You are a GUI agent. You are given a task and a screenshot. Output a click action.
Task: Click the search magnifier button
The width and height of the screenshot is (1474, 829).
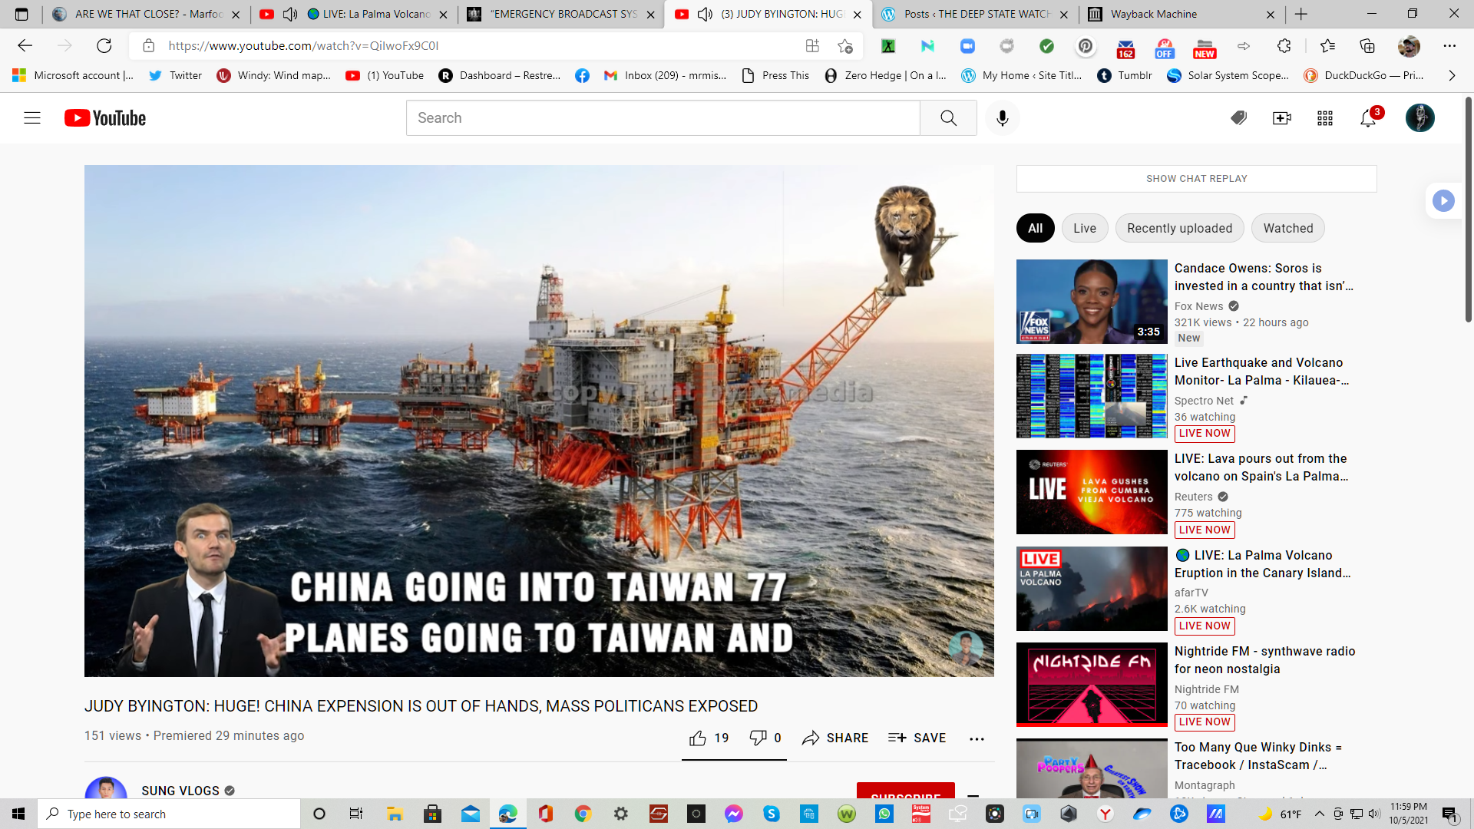948,118
